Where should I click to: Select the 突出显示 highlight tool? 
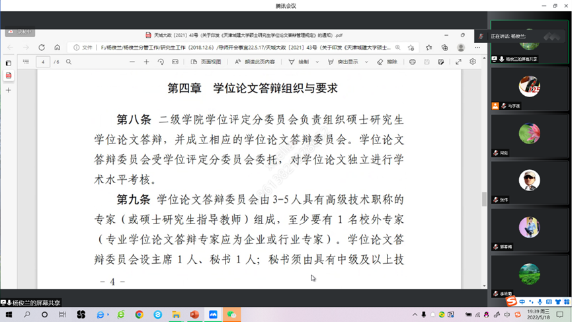343,62
